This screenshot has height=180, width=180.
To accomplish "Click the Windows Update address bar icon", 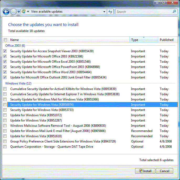I will [24, 12].
